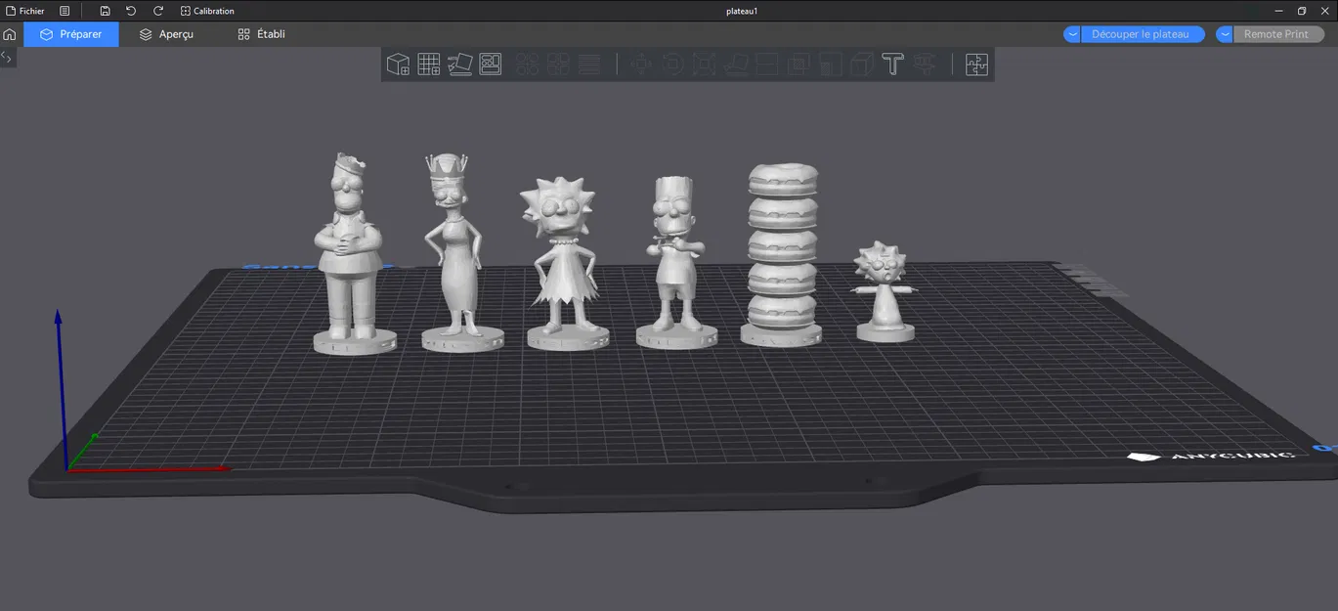Expand the dropdown next to Remote Print
Screen dimensions: 1338x611
point(1224,33)
